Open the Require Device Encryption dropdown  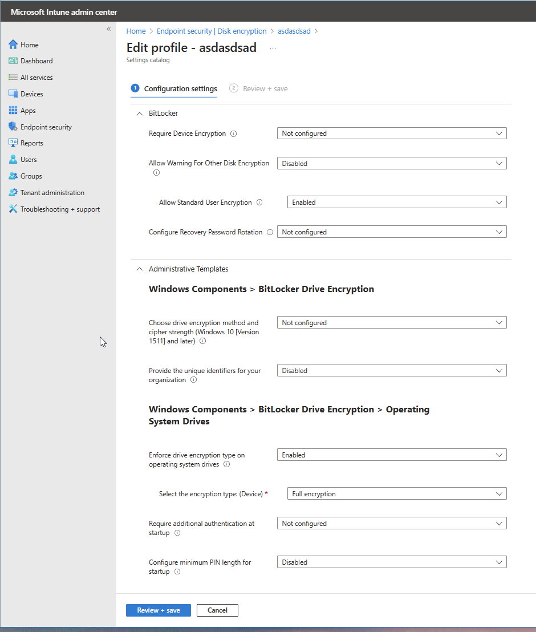391,133
